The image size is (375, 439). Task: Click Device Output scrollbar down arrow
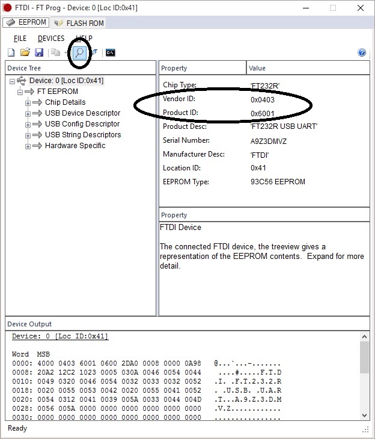[364, 415]
